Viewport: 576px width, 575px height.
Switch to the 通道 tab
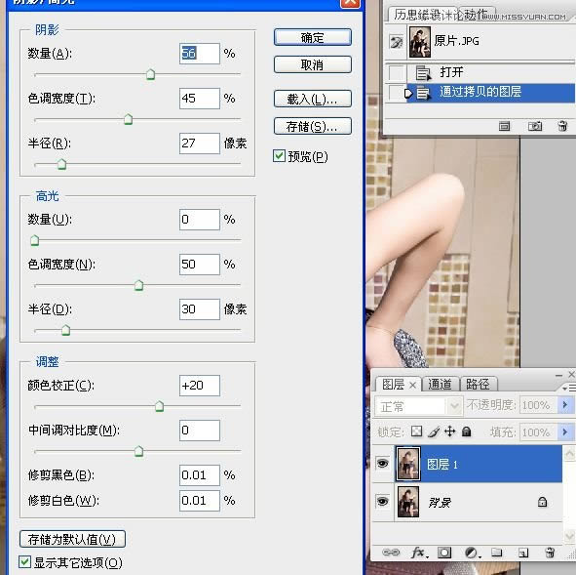click(x=440, y=385)
